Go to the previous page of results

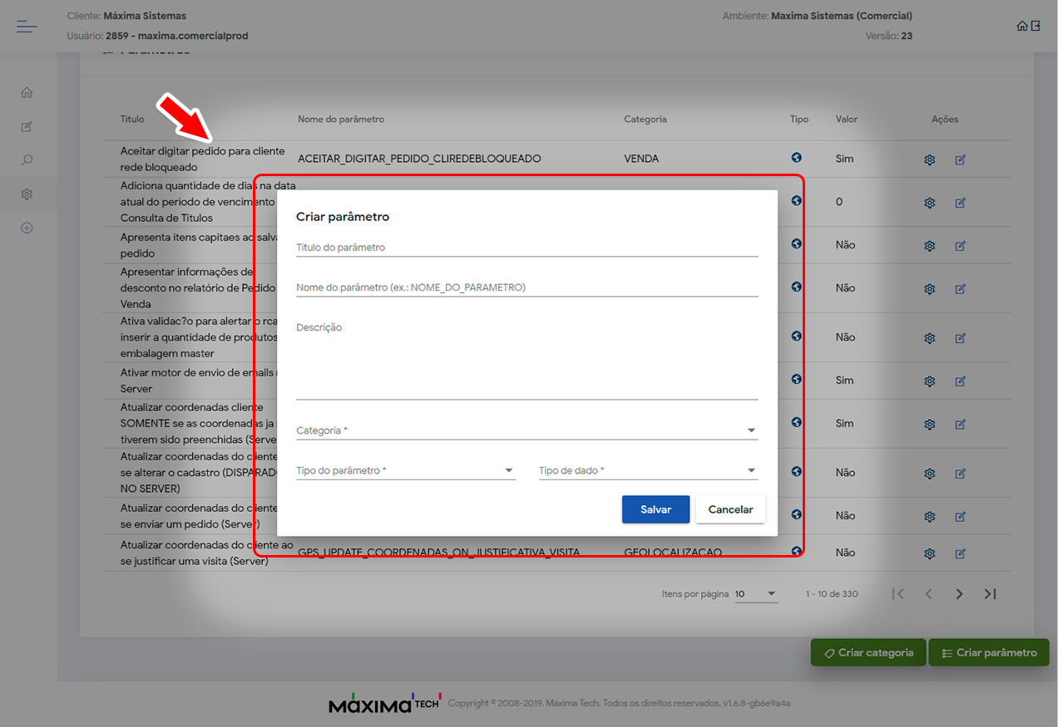[x=928, y=594]
